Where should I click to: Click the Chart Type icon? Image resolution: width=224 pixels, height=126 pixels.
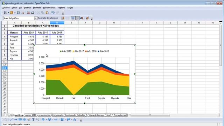(63, 18)
